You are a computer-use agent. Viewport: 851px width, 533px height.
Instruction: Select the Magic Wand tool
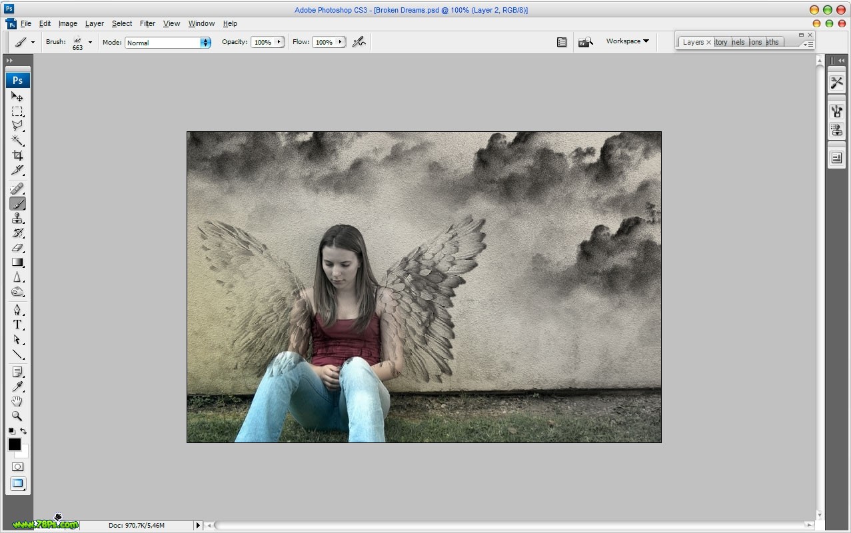pos(17,141)
